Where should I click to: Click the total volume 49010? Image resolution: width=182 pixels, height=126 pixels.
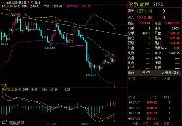(x=146, y=33)
